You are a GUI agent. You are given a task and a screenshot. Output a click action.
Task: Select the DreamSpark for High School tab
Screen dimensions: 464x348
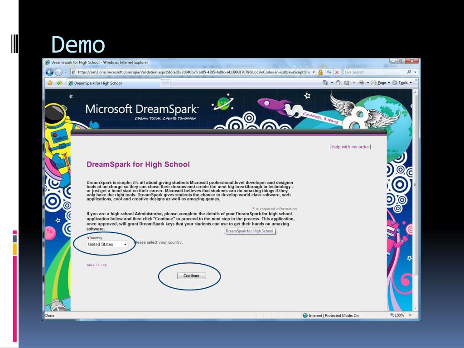114,83
